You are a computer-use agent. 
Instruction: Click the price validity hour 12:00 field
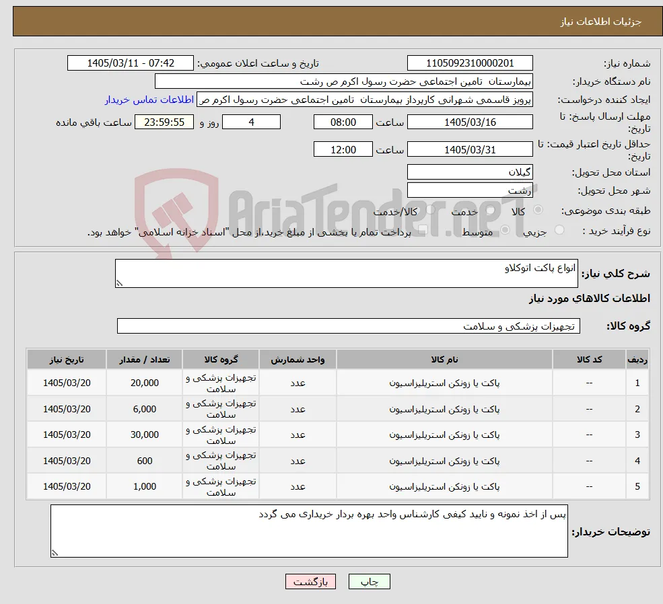click(x=343, y=149)
